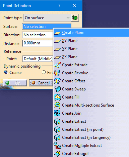Click the Create Fill icon
Screen dimensions: 129x157
click(x=57, y=97)
